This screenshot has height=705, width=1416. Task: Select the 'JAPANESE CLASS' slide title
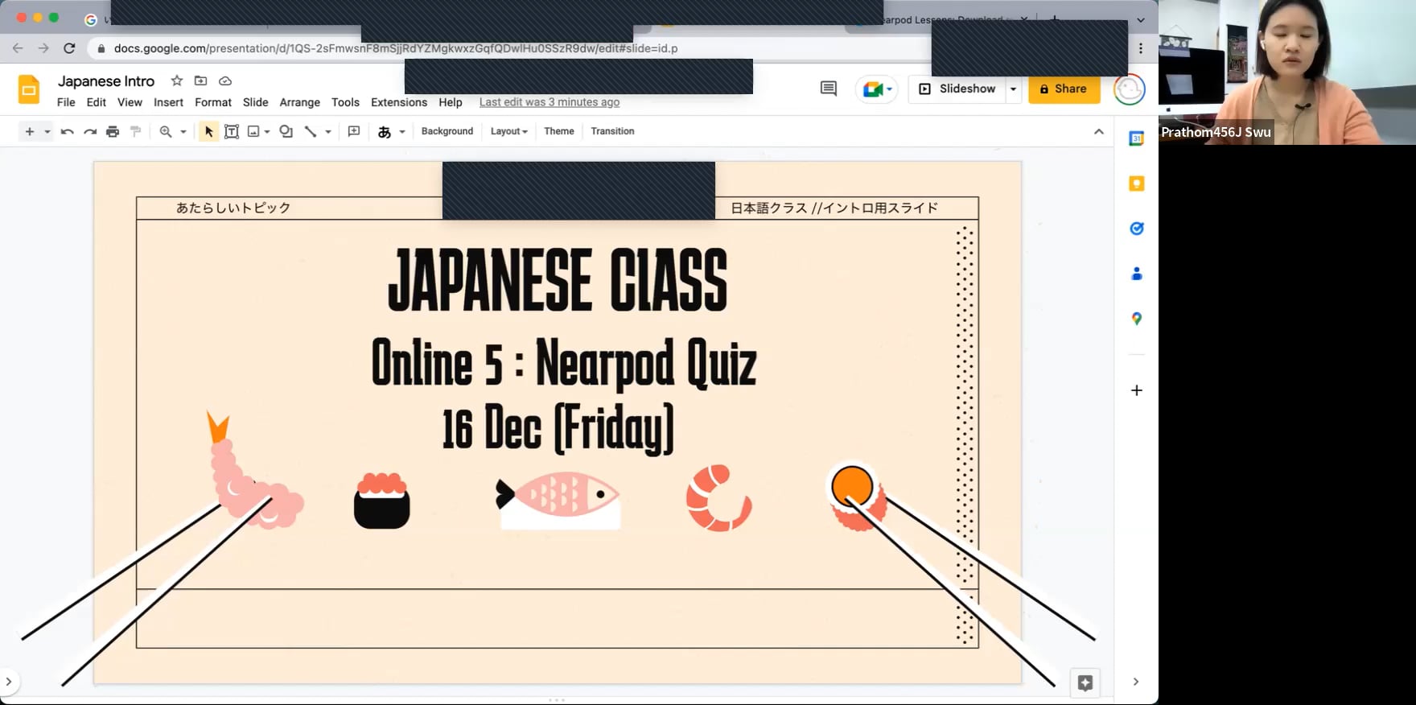[x=558, y=279]
